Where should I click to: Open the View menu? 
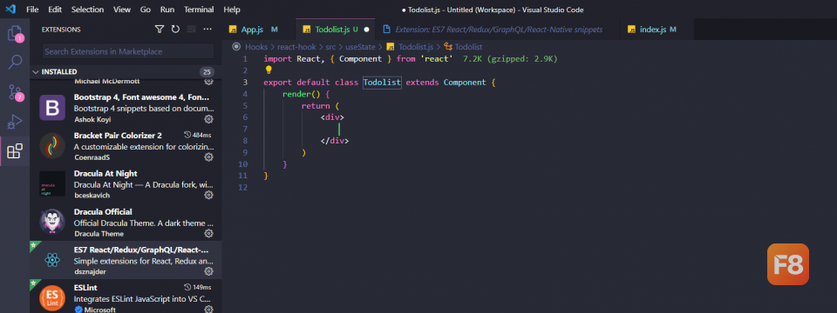pyautogui.click(x=122, y=10)
